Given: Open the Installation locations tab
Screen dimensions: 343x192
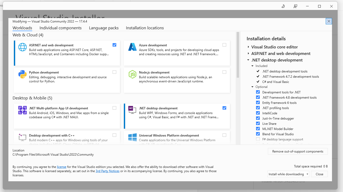Looking at the screenshot, I should tap(145, 28).
